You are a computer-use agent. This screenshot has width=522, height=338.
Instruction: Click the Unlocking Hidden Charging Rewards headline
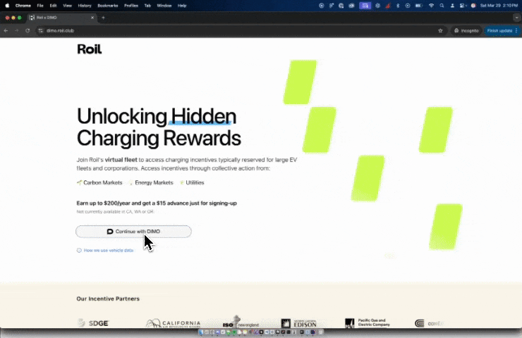(x=159, y=127)
